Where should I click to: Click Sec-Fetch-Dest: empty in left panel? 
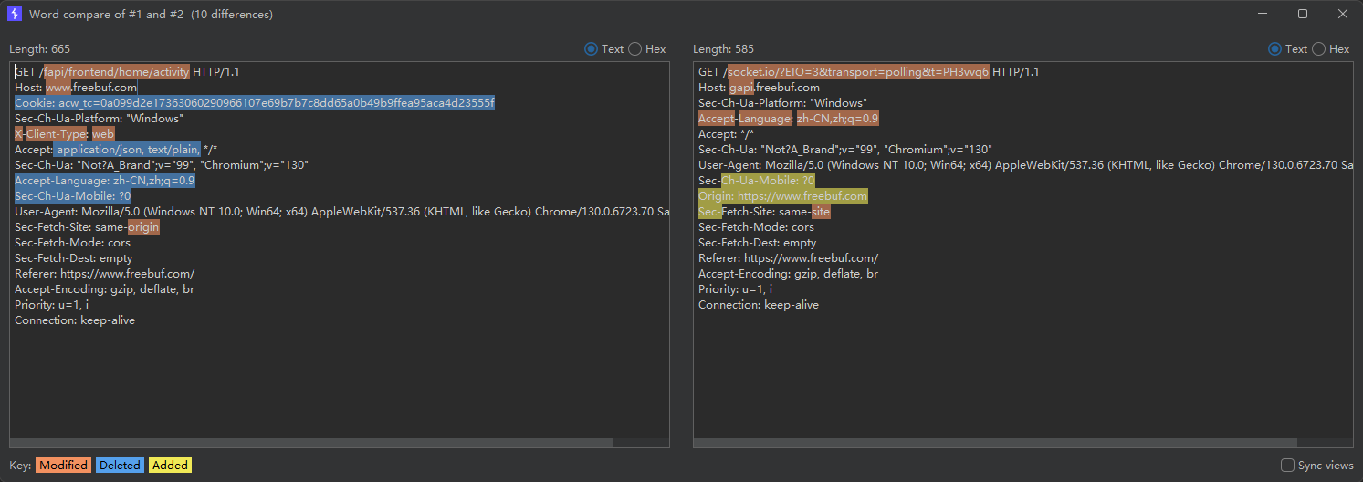point(73,258)
